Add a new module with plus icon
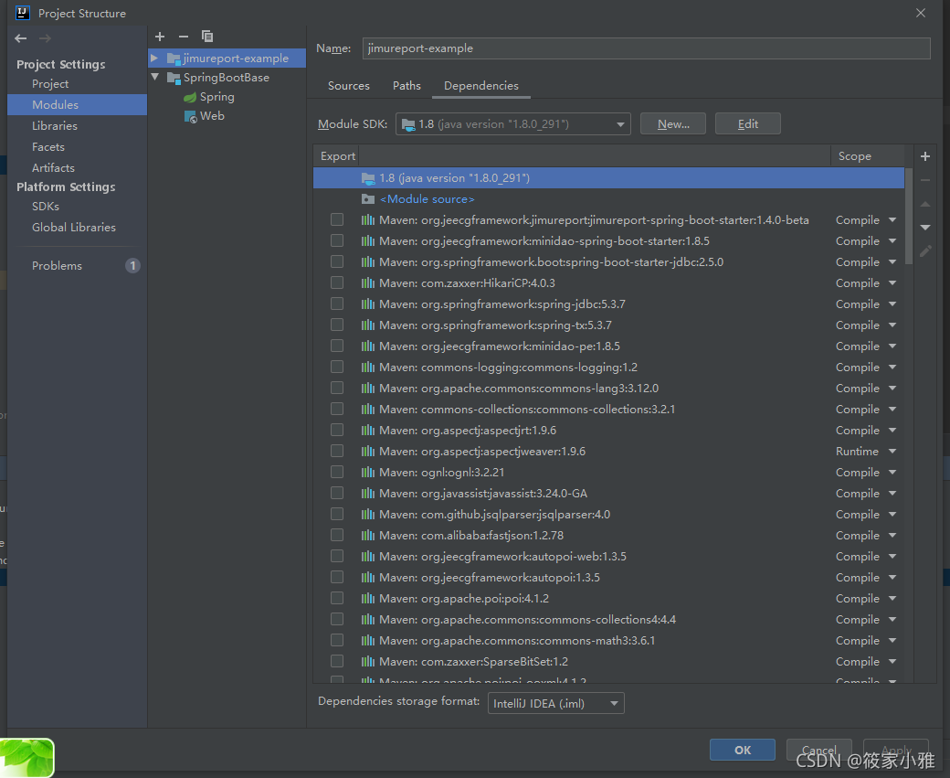 160,37
